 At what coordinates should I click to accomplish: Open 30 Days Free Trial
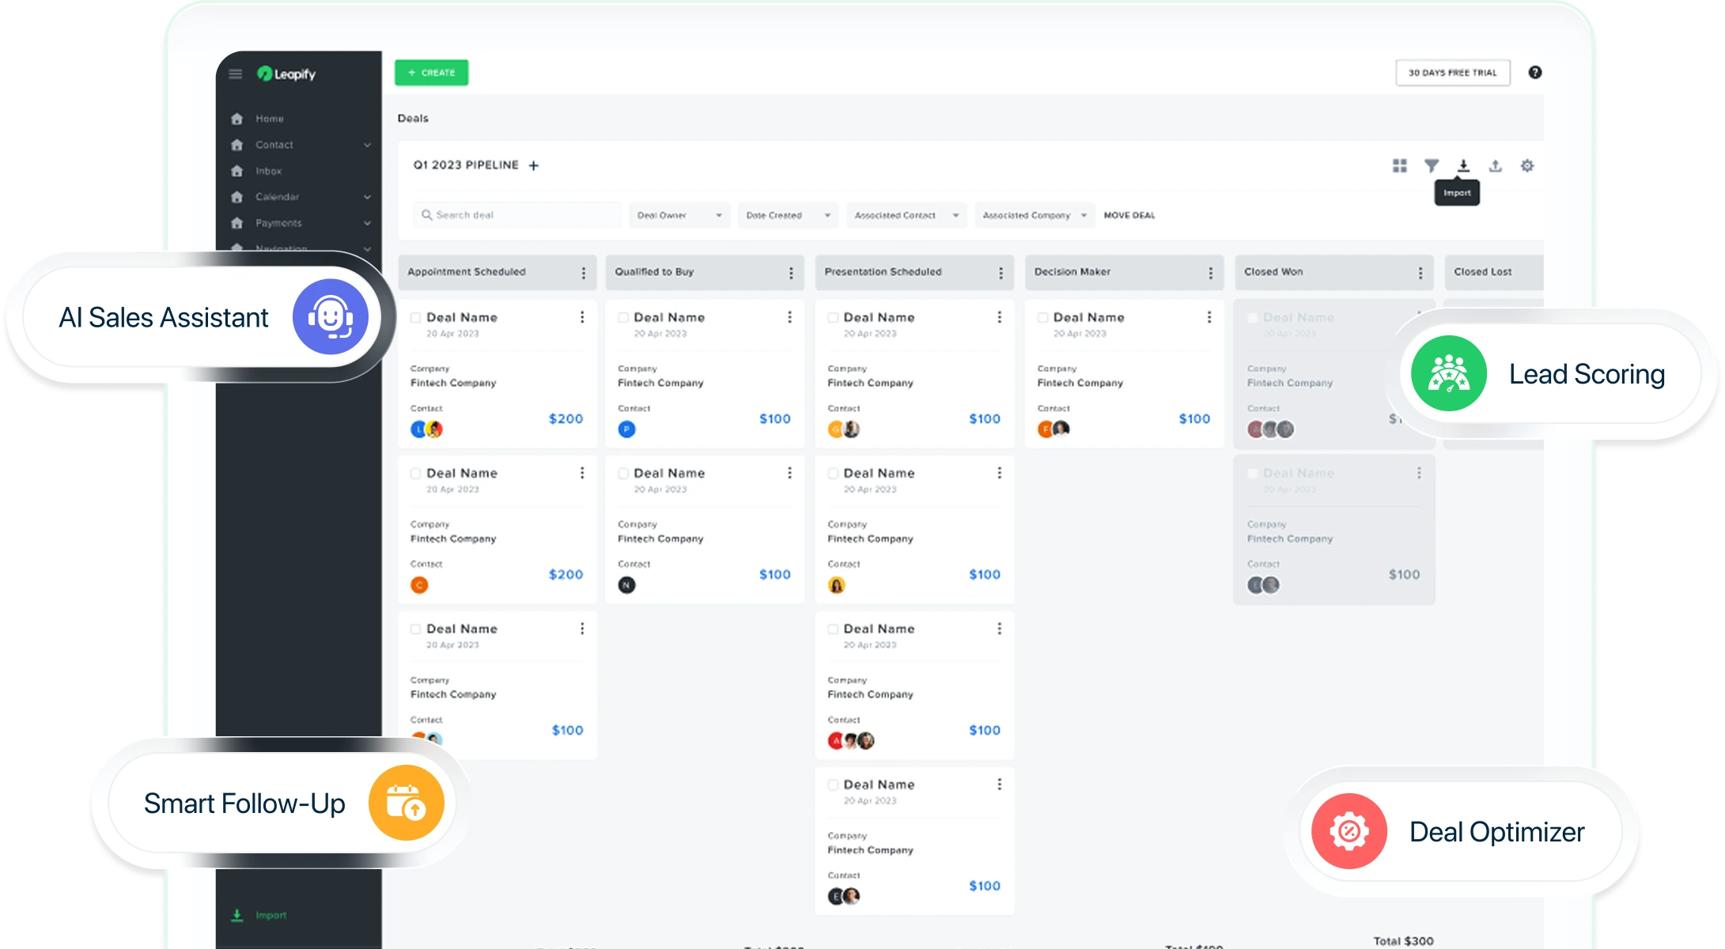[x=1452, y=72]
